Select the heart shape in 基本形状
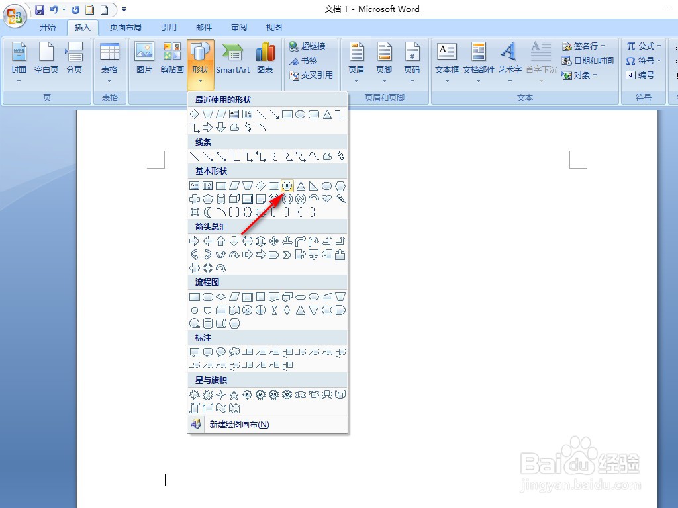Screen dimensions: 678x508 pyautogui.click(x=327, y=198)
